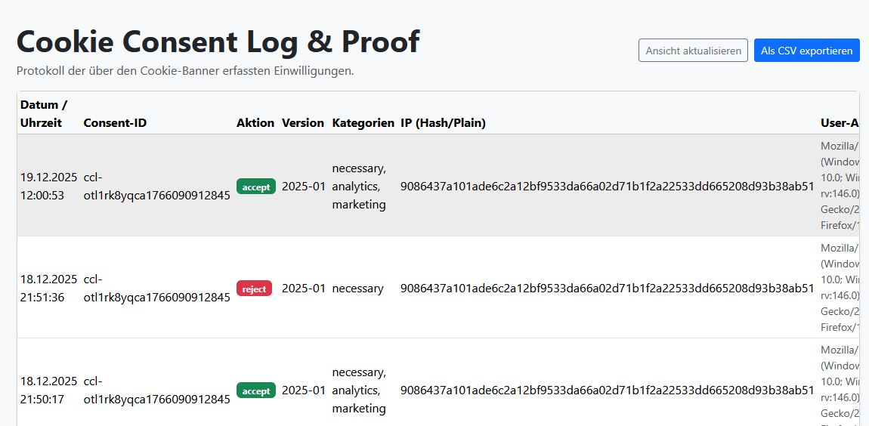The width and height of the screenshot is (869, 426).
Task: Click the green accept badge for 19.12.2025 entry
Action: click(256, 187)
